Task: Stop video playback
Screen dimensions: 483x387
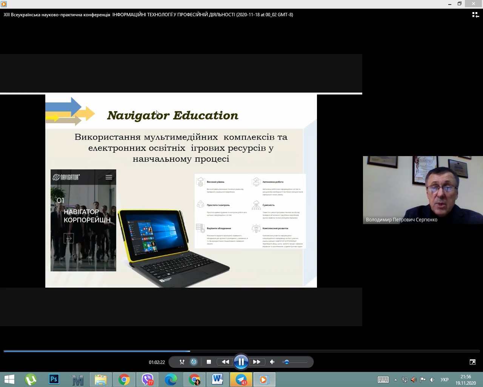Action: point(209,362)
